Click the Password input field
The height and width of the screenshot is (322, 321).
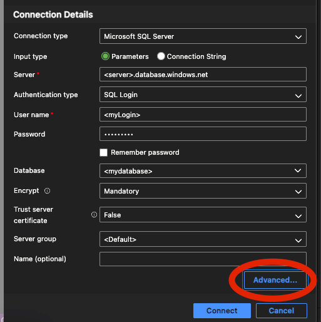203,134
